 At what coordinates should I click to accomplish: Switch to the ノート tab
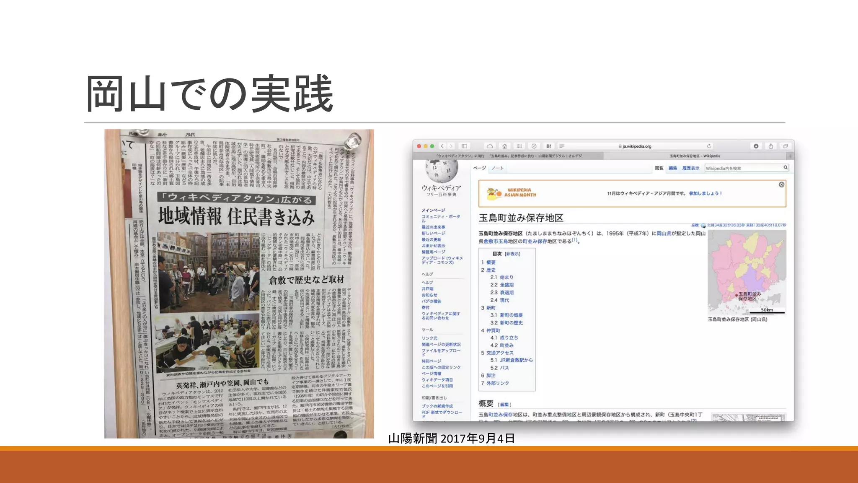pyautogui.click(x=497, y=168)
